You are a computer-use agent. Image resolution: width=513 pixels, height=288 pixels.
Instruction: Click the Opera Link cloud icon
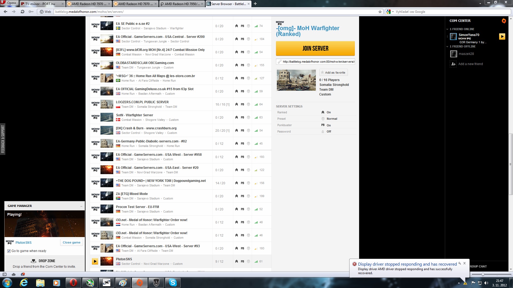[14, 274]
